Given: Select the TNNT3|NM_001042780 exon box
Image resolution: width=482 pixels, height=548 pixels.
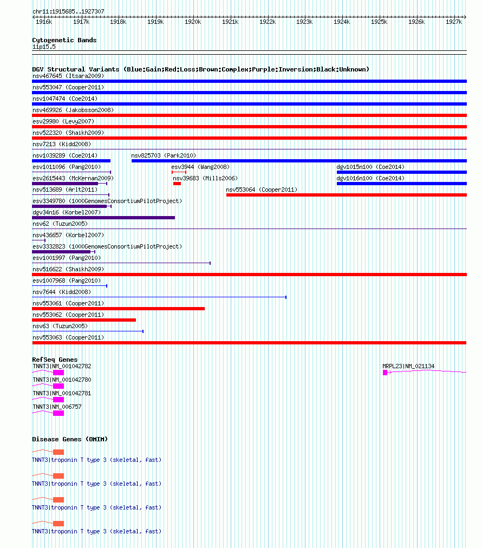Looking at the screenshot, I should tap(58, 386).
